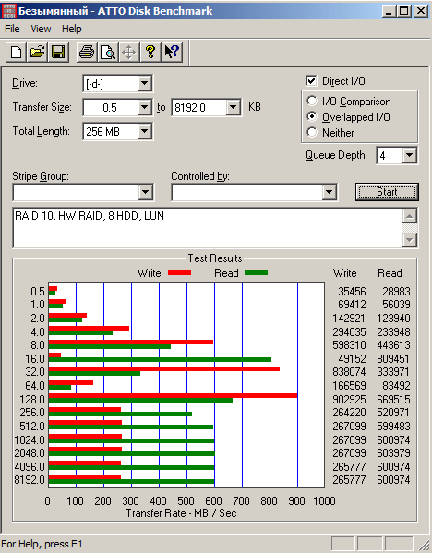Minimize the ATTO Disk Benchmark window

click(x=389, y=11)
